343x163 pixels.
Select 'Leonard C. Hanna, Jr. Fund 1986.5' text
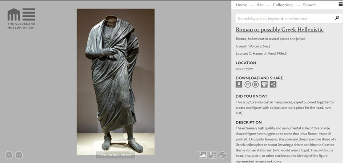[261, 53]
